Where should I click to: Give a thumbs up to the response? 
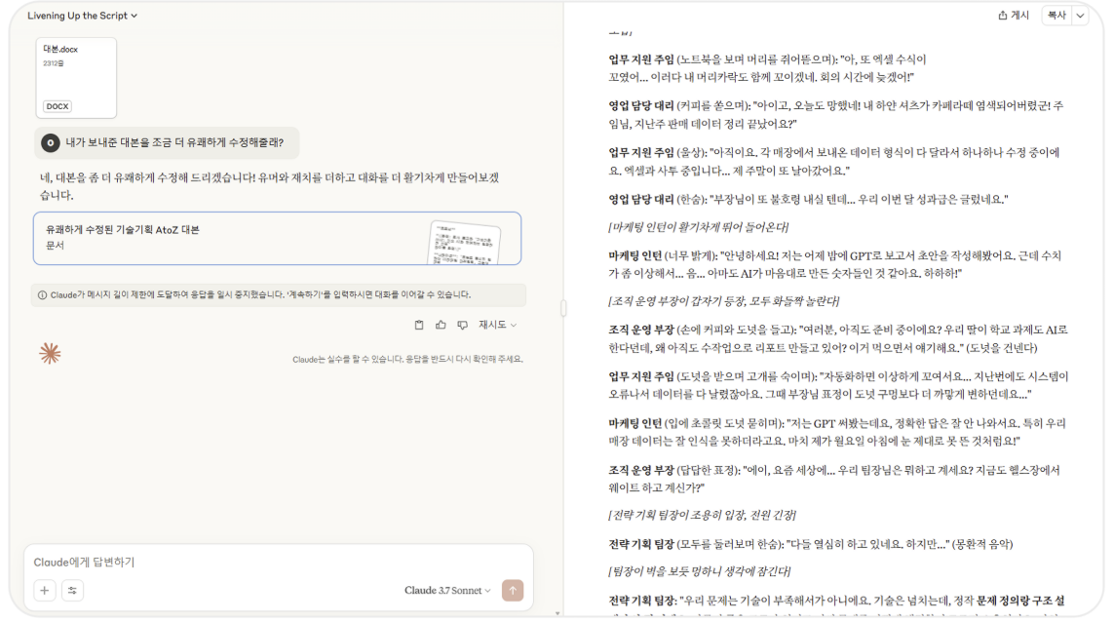tap(441, 325)
